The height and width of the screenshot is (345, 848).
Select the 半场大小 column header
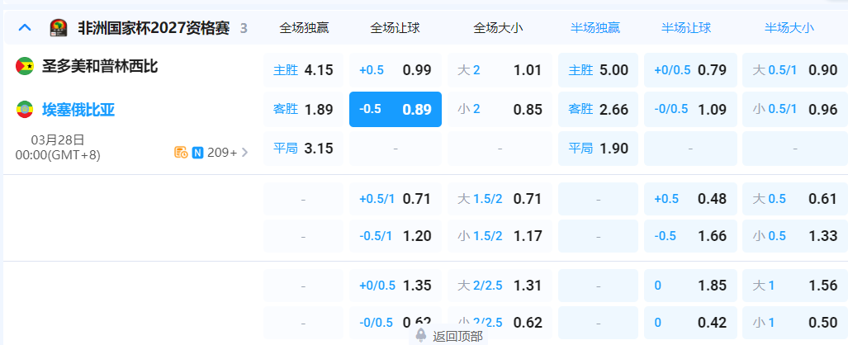[x=789, y=28]
